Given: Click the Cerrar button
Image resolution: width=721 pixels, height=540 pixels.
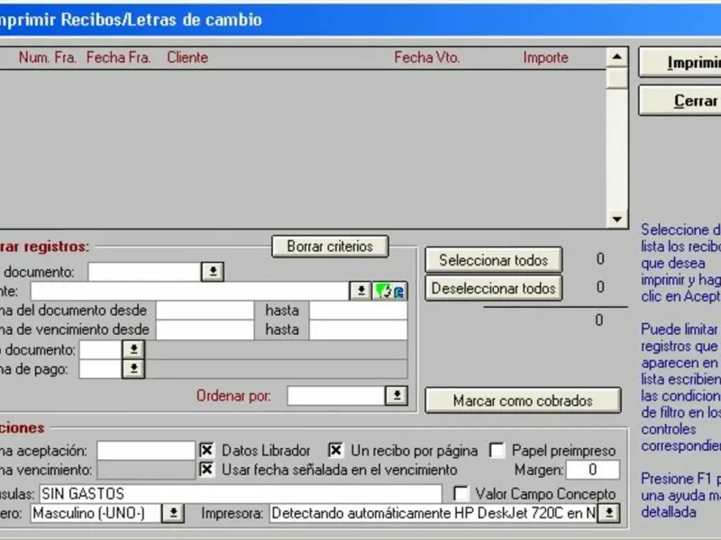Looking at the screenshot, I should [x=680, y=100].
